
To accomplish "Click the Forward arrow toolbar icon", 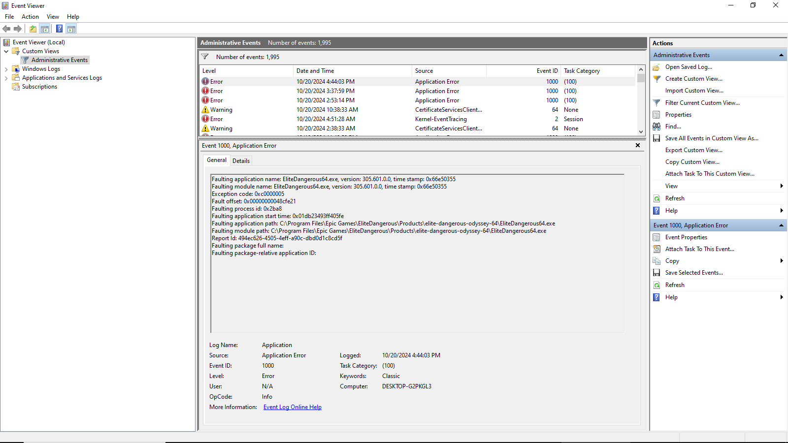I will click(x=18, y=29).
